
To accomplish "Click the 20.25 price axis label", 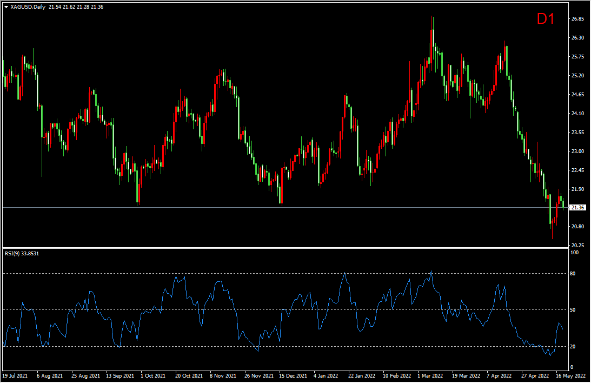I will (578, 246).
